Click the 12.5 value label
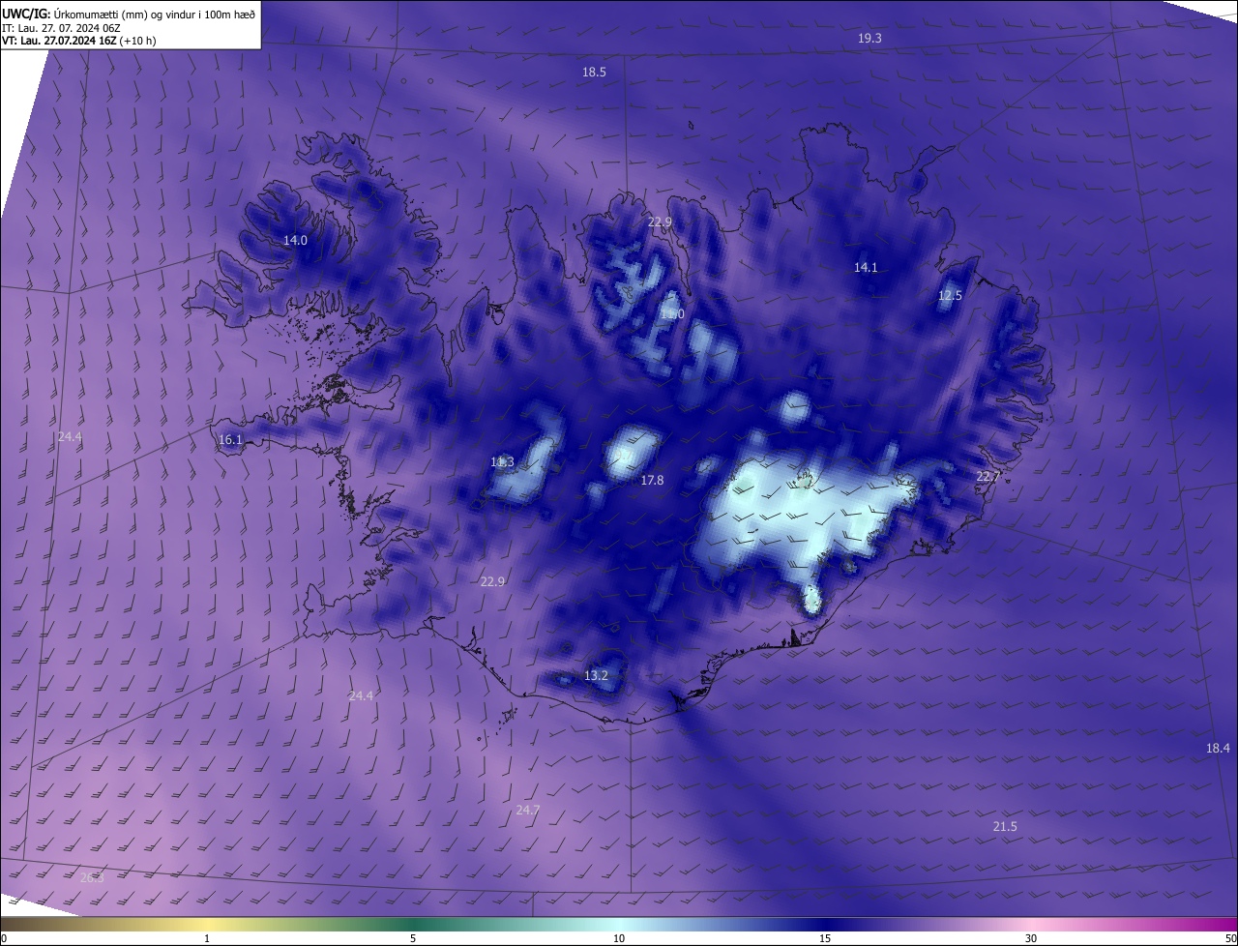1238x946 pixels. coord(951,295)
